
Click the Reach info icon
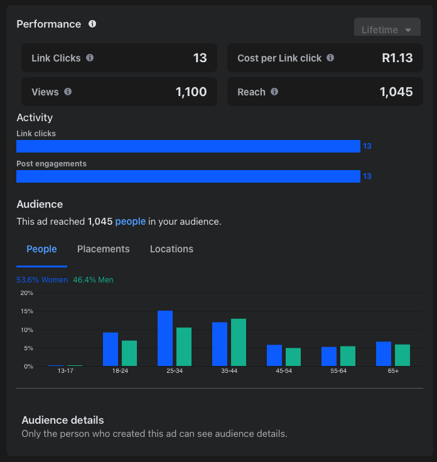click(x=274, y=92)
